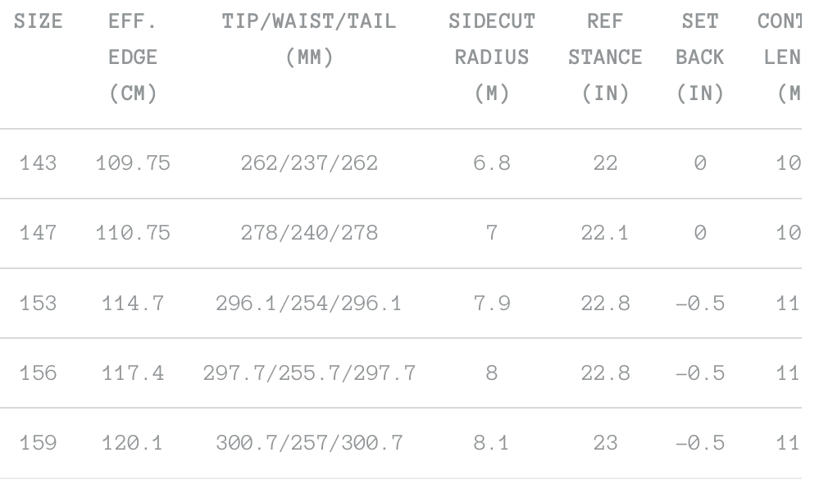Click the 278/240/278 dimensions cell
The height and width of the screenshot is (489, 828).
(309, 233)
